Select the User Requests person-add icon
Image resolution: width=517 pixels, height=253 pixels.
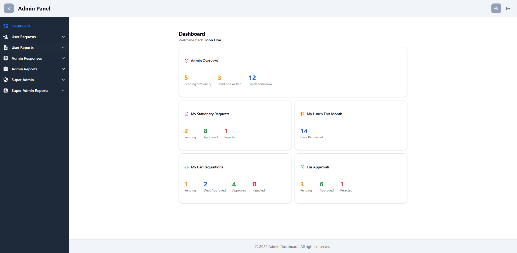point(6,37)
